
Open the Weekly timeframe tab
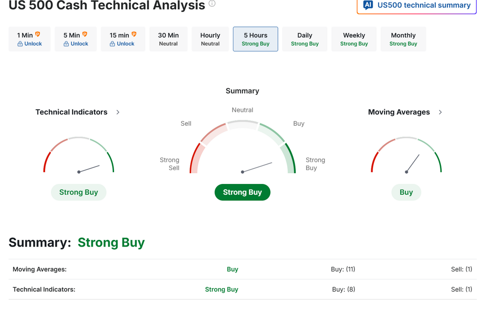pos(354,39)
